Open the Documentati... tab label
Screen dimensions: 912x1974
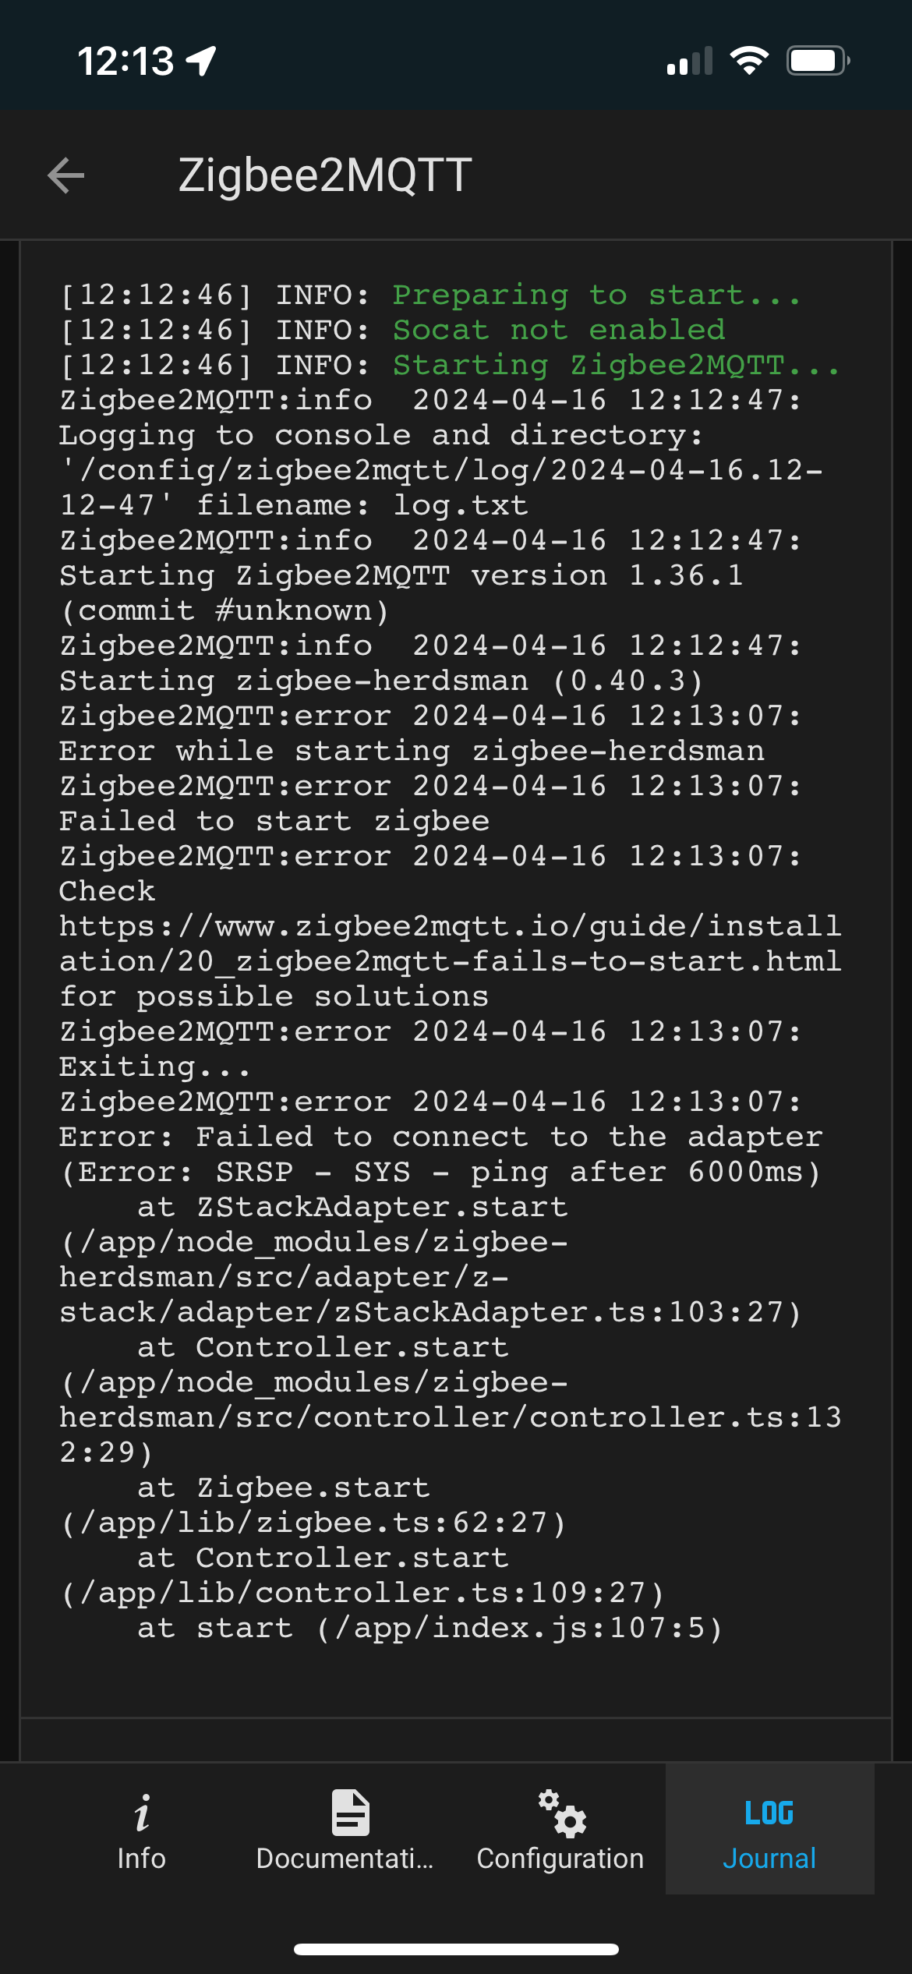345,1858
